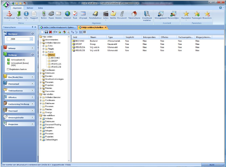Collapse the Verkoop section chevron
Image resolution: width=226 pixels, height=167 pixels.
[x=32, y=55]
